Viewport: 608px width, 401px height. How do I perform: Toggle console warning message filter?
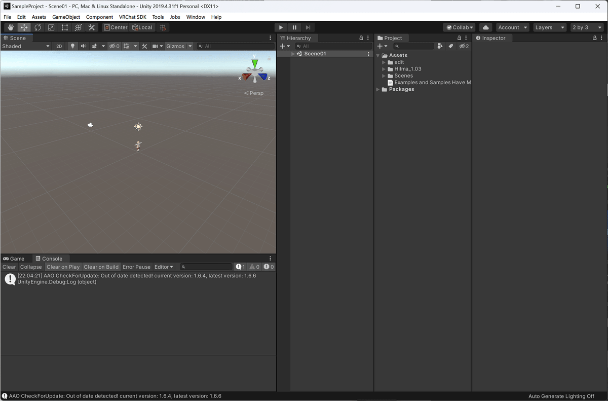click(254, 267)
